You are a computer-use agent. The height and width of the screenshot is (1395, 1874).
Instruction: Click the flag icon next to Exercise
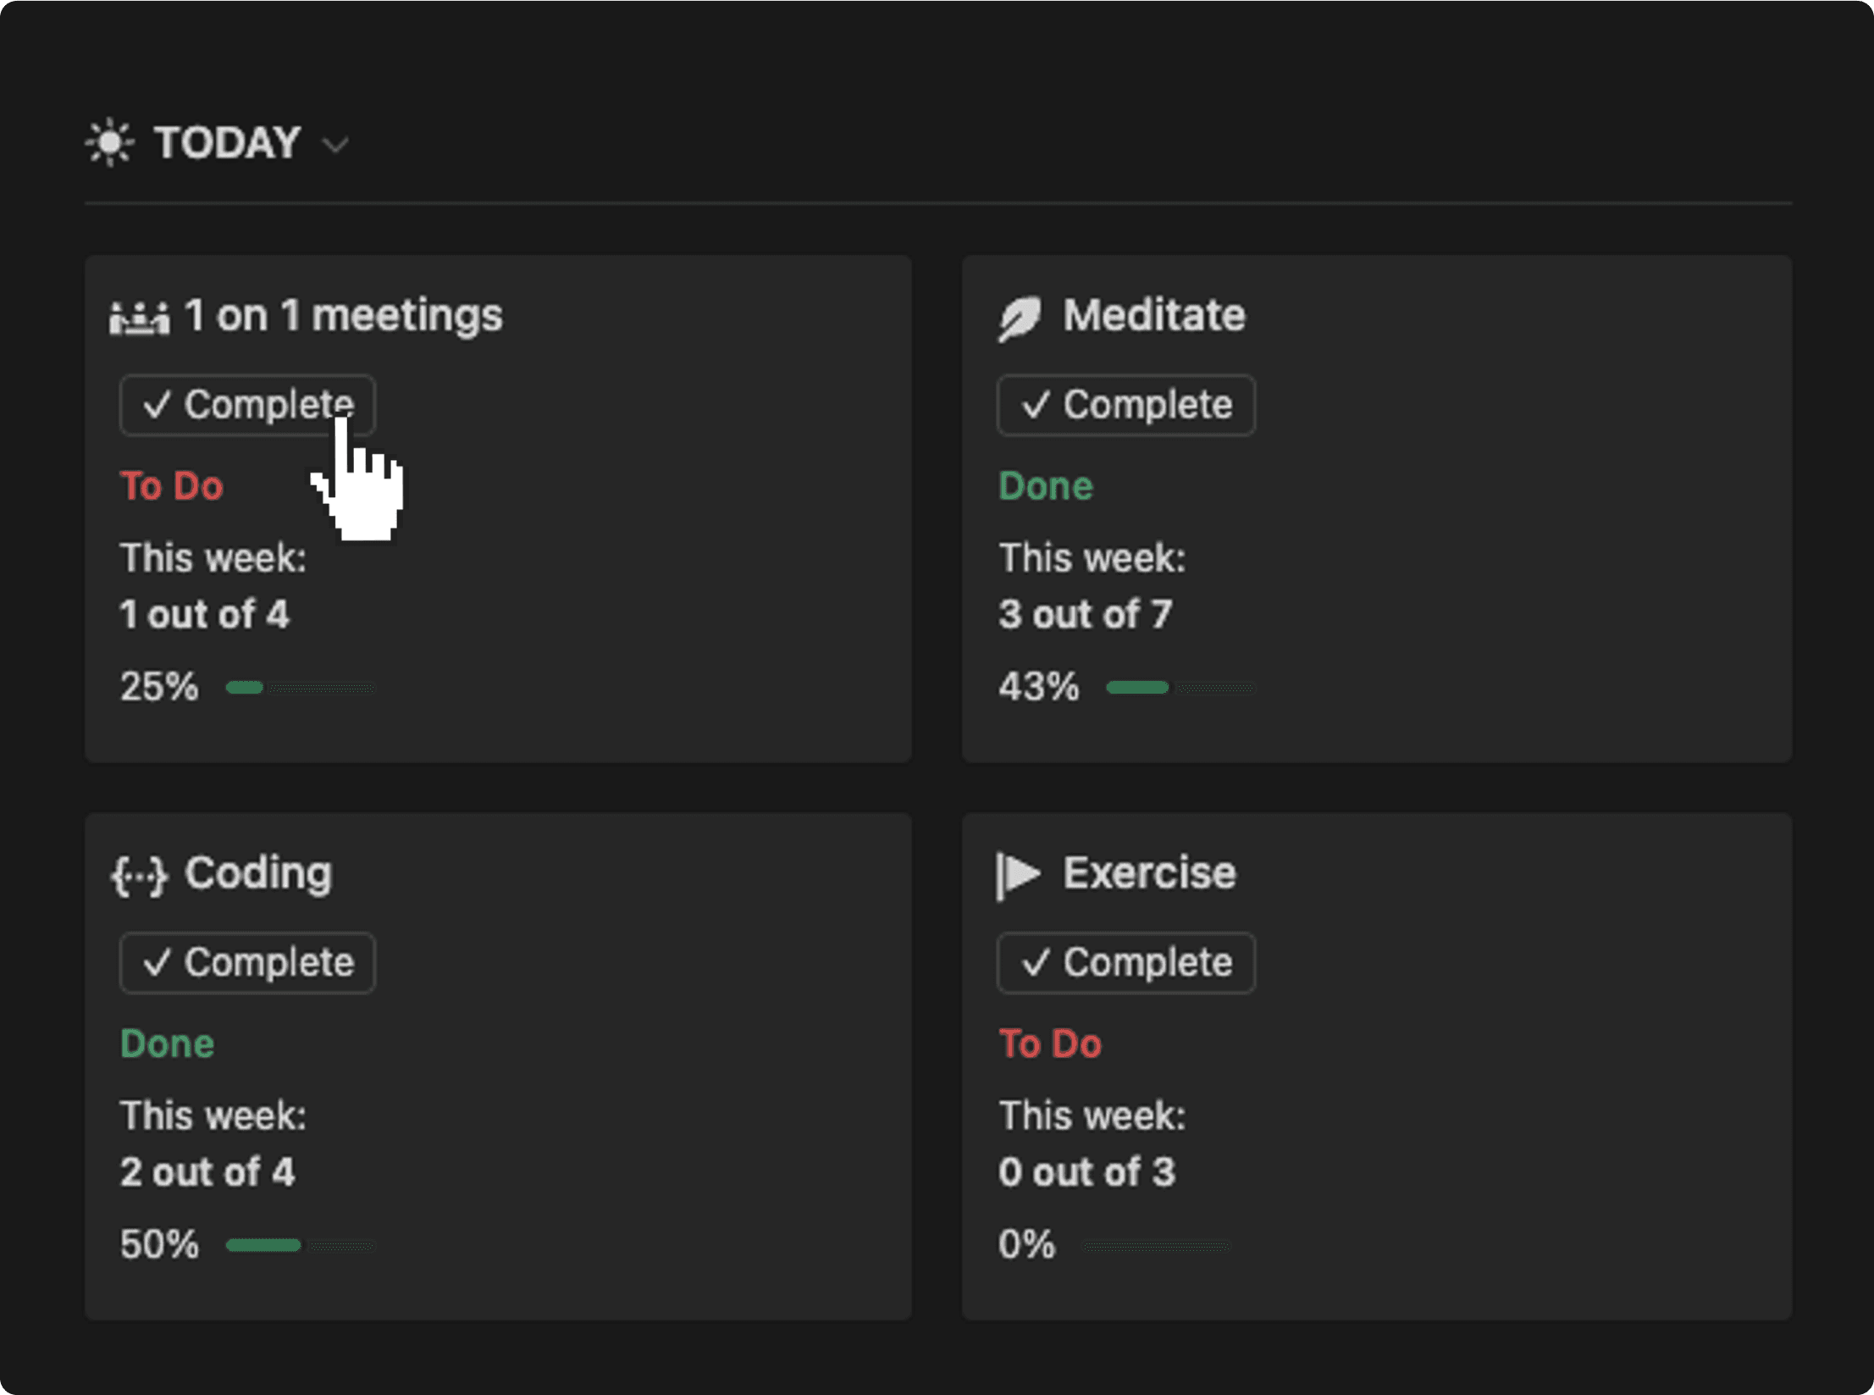coord(1019,874)
